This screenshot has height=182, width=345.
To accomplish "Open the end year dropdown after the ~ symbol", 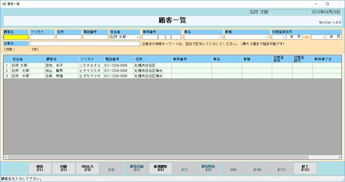I will point(324,37).
